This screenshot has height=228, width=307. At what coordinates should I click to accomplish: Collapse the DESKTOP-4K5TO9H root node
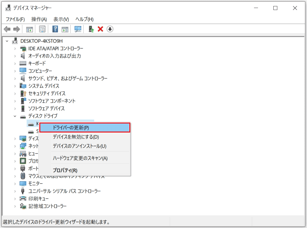(x=7, y=41)
